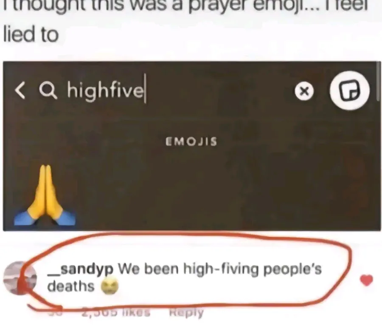The height and width of the screenshot is (331, 382).
Task: Click the "lied to" caption text
Action: (x=31, y=34)
